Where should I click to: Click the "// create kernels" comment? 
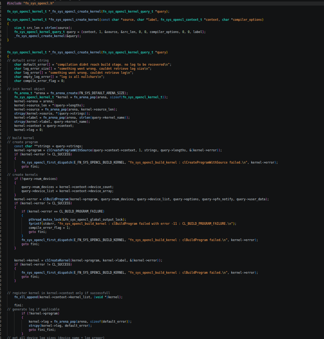pyautogui.click(x=23, y=175)
